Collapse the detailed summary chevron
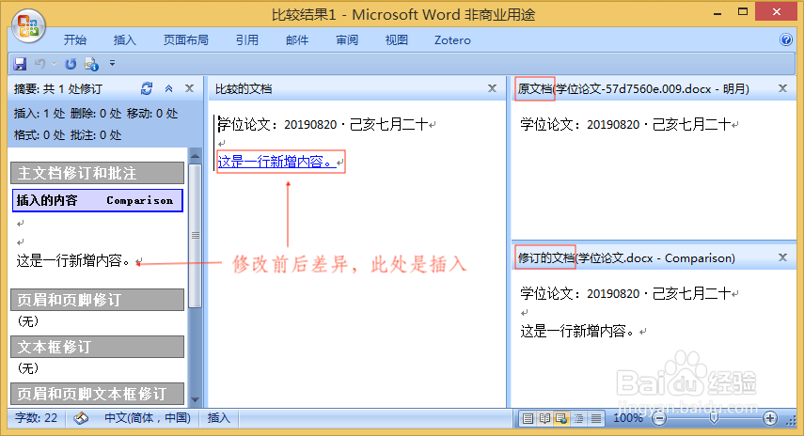 (x=168, y=88)
